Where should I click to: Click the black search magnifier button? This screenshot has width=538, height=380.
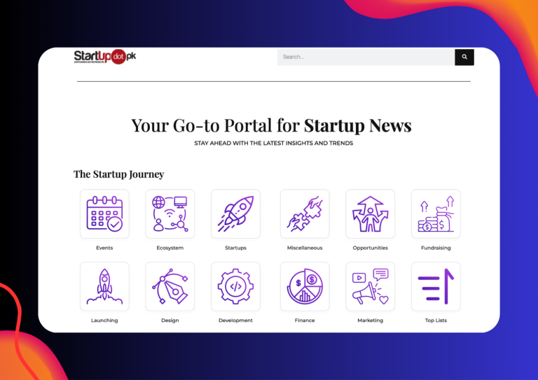click(x=464, y=57)
